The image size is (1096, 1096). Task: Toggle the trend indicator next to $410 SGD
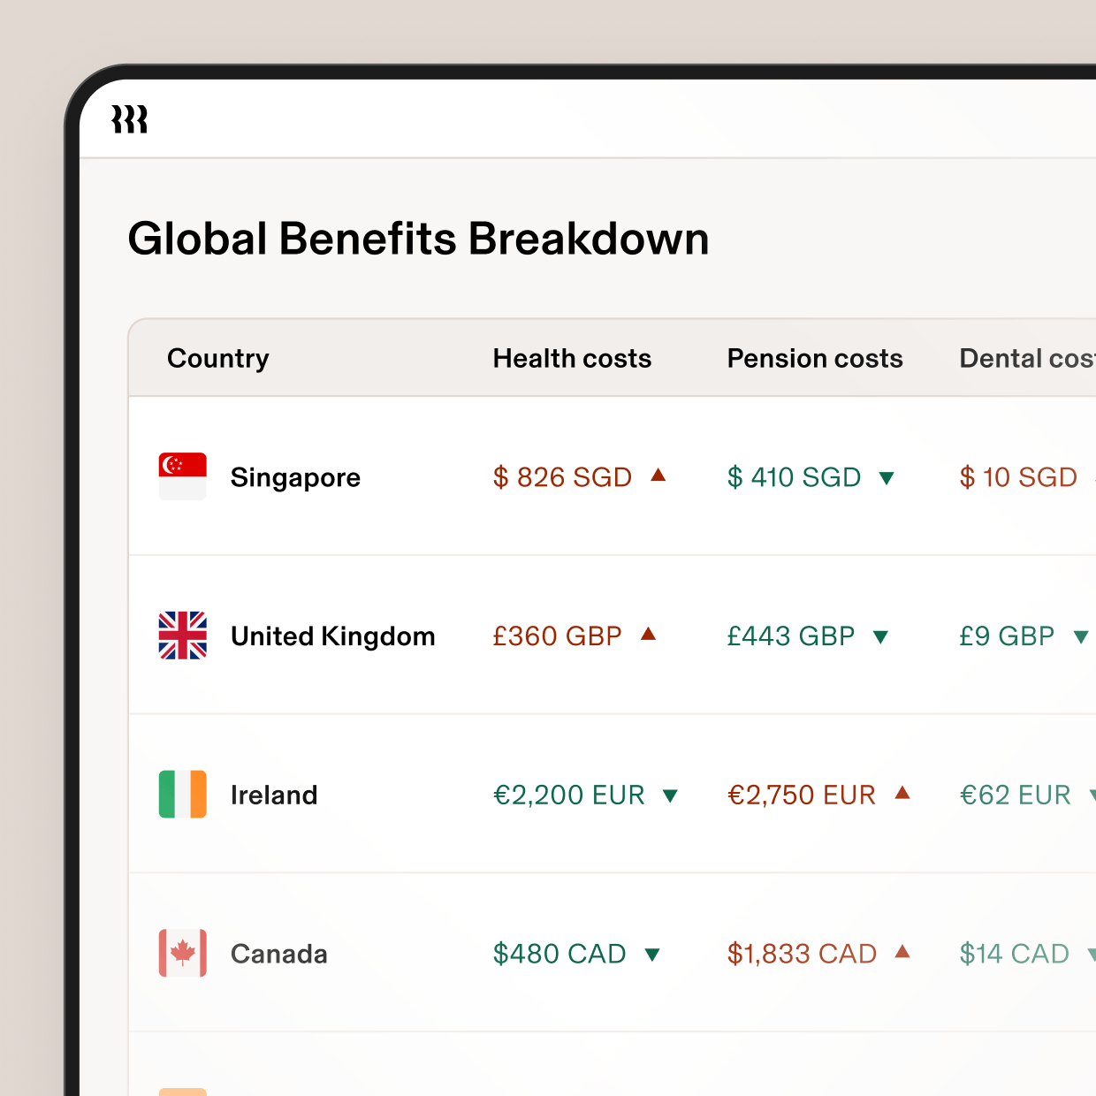(x=887, y=477)
